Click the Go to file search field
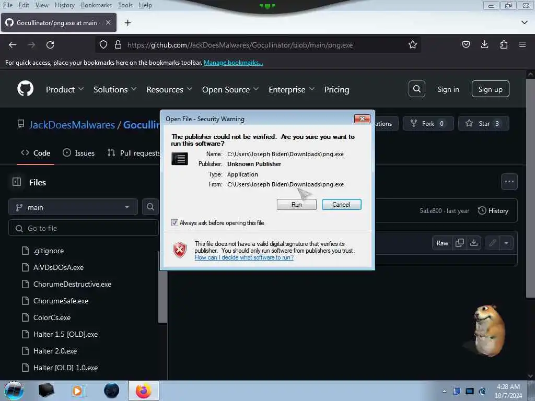Image resolution: width=535 pixels, height=401 pixels. click(x=84, y=228)
